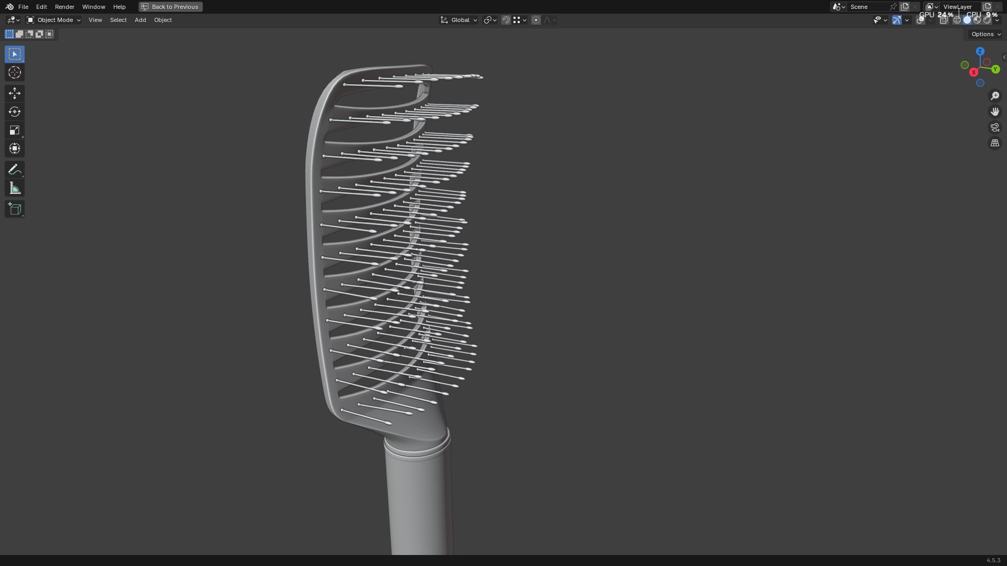Select the Select Box tool
The image size is (1007, 566).
(15, 54)
